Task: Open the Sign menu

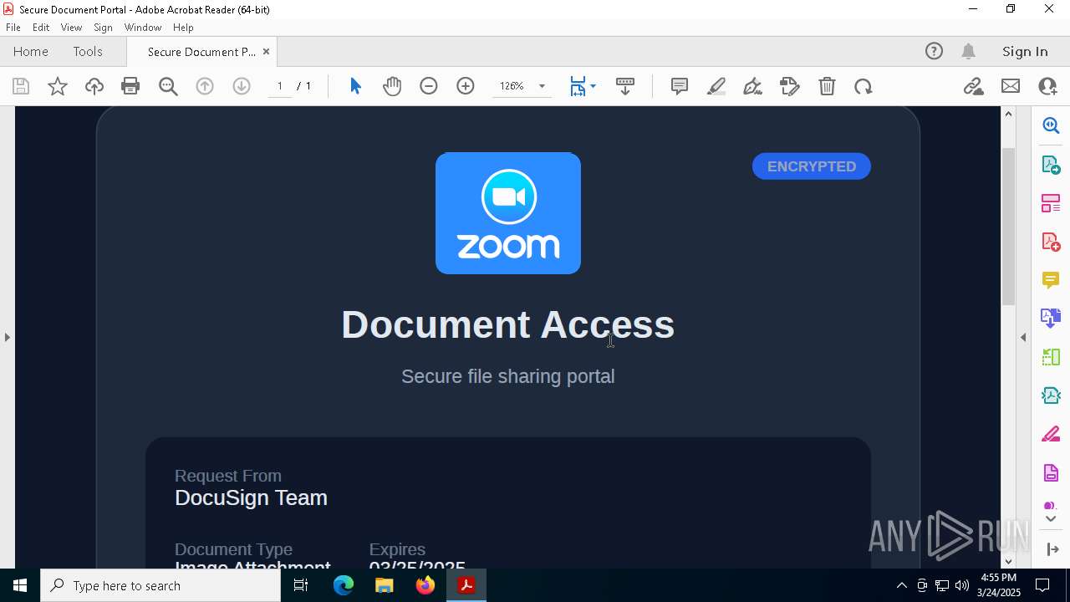Action: click(104, 27)
